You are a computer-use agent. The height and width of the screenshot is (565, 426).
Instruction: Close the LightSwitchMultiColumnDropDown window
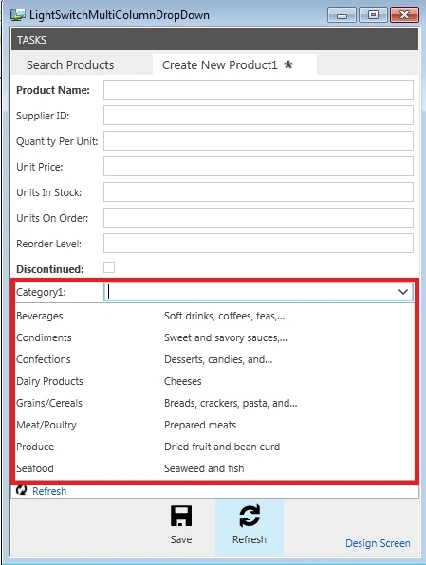click(x=404, y=15)
